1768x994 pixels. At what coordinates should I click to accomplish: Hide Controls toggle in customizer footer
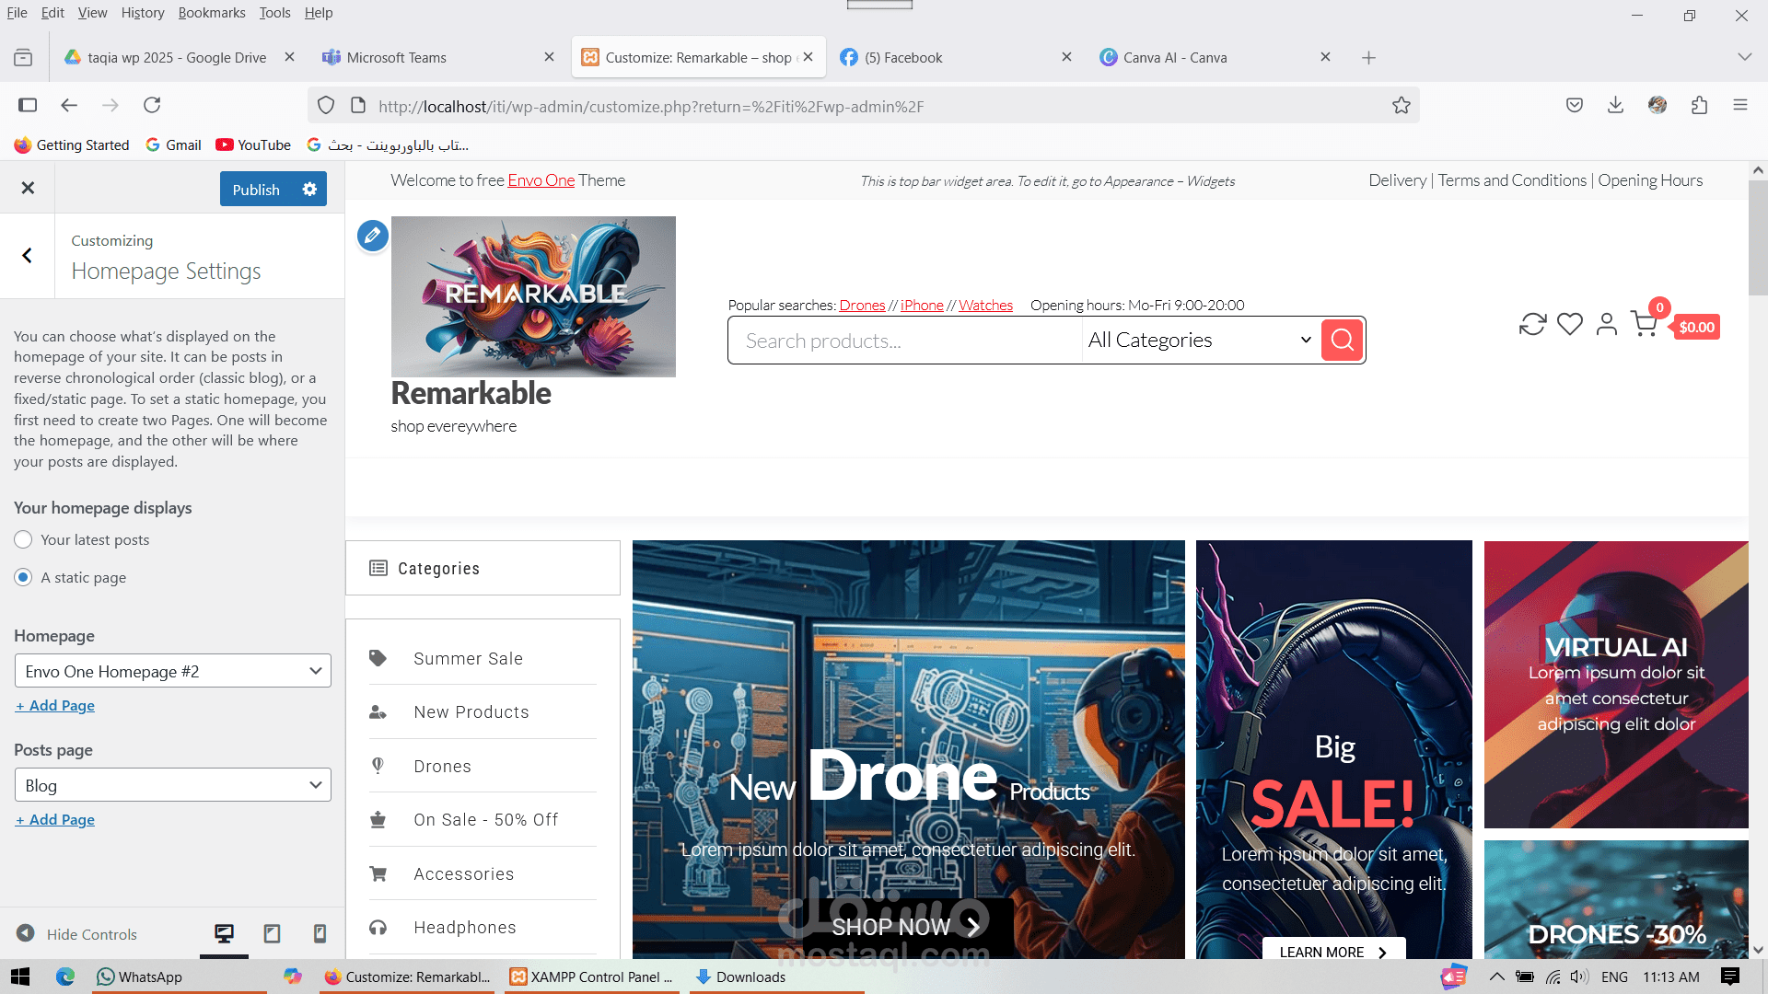click(77, 933)
